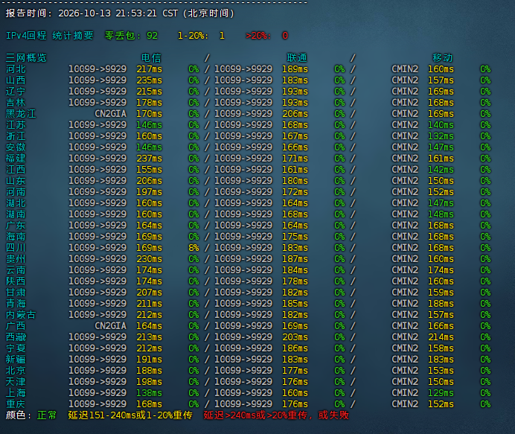Screen dimensions: 515x434
Task: Select the telecom 10099->9929 route for 河北
Action: pos(97,69)
